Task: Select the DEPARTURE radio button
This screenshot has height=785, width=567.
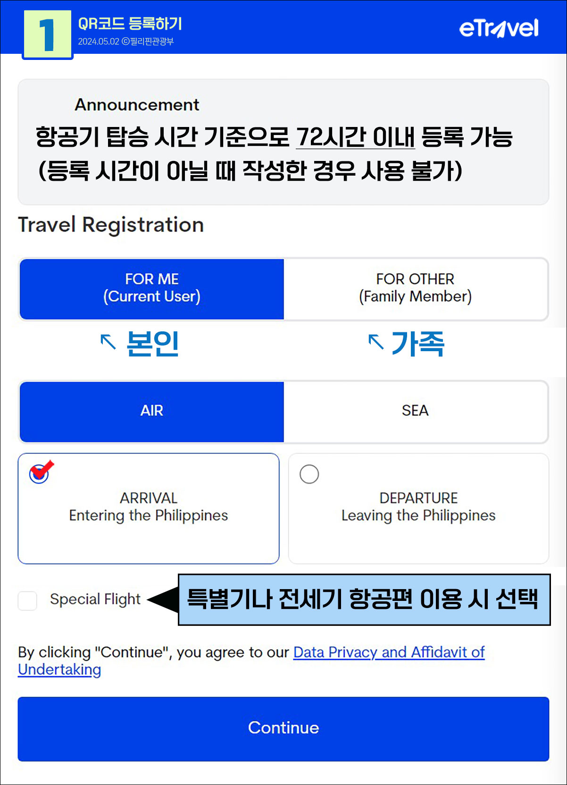Action: click(x=309, y=474)
